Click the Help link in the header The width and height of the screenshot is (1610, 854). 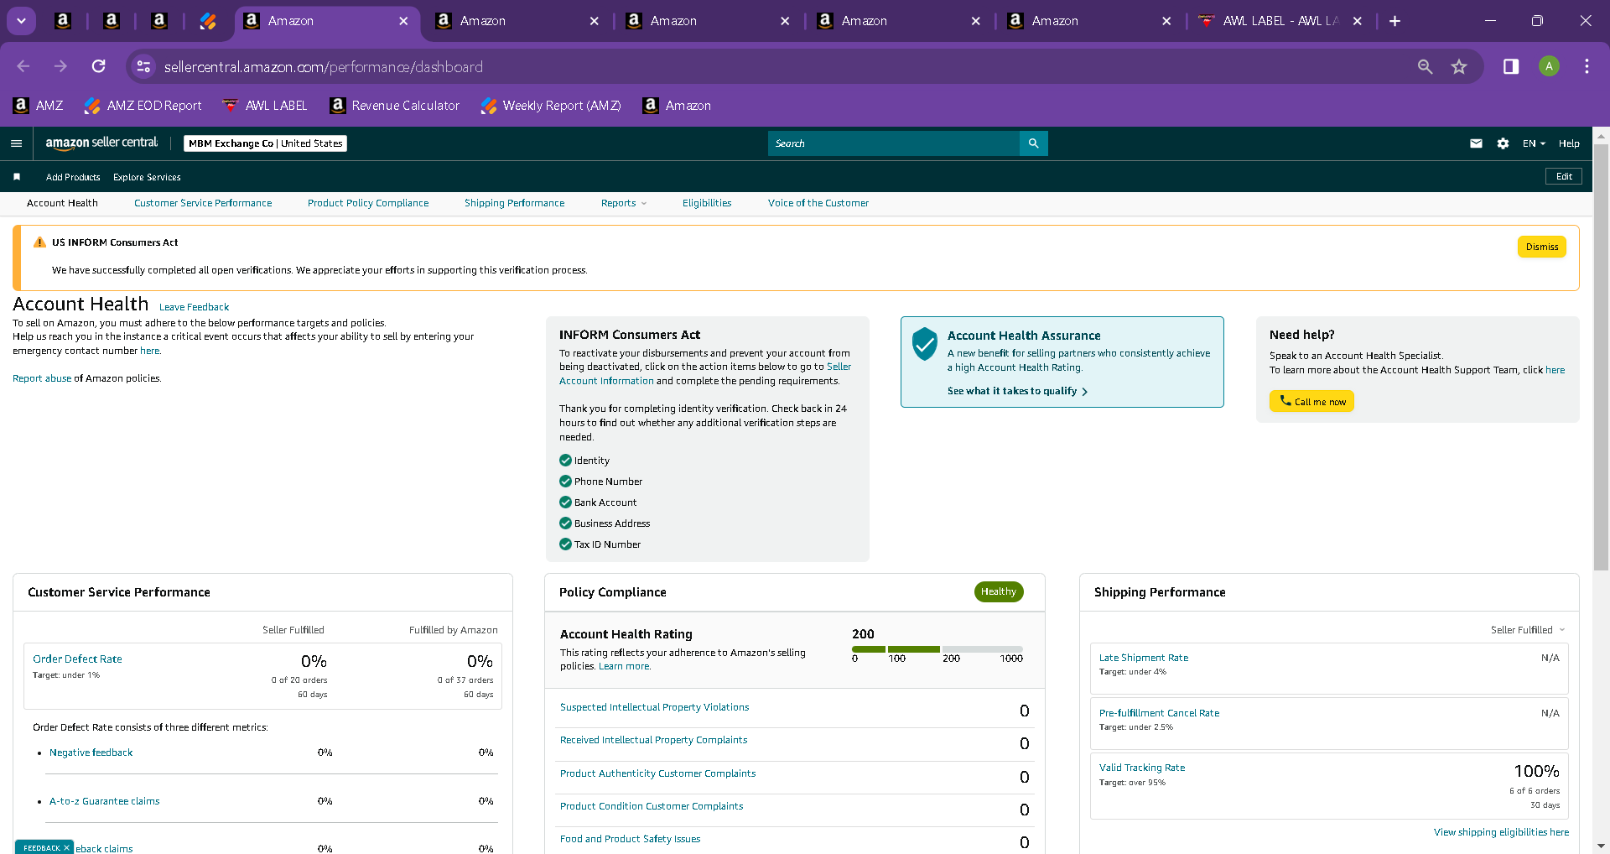pos(1569,143)
